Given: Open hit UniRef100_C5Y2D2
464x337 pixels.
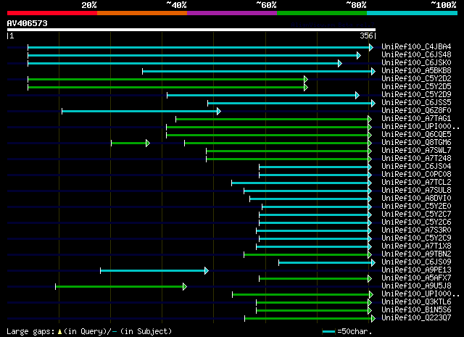Looking at the screenshot, I should click(x=416, y=79).
